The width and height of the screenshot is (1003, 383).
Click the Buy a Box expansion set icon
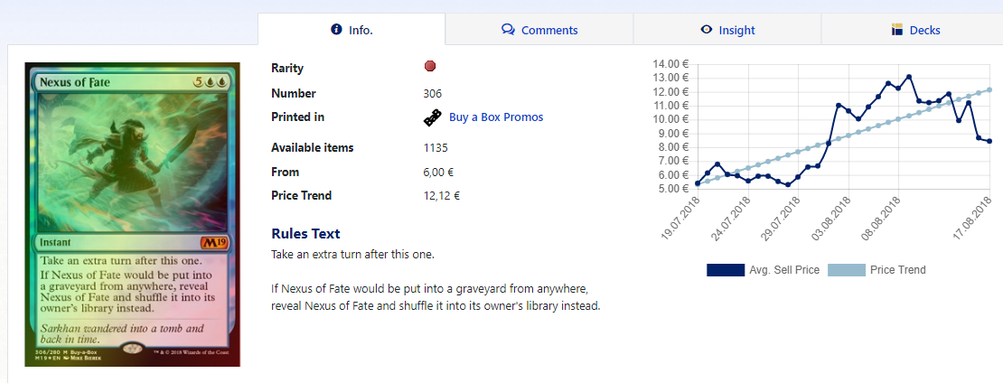point(433,117)
